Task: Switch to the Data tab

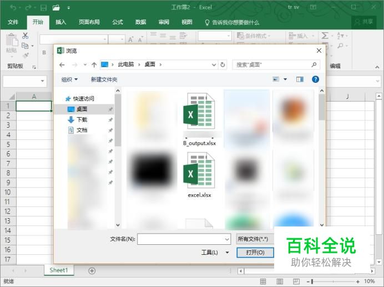Action: (x=140, y=22)
